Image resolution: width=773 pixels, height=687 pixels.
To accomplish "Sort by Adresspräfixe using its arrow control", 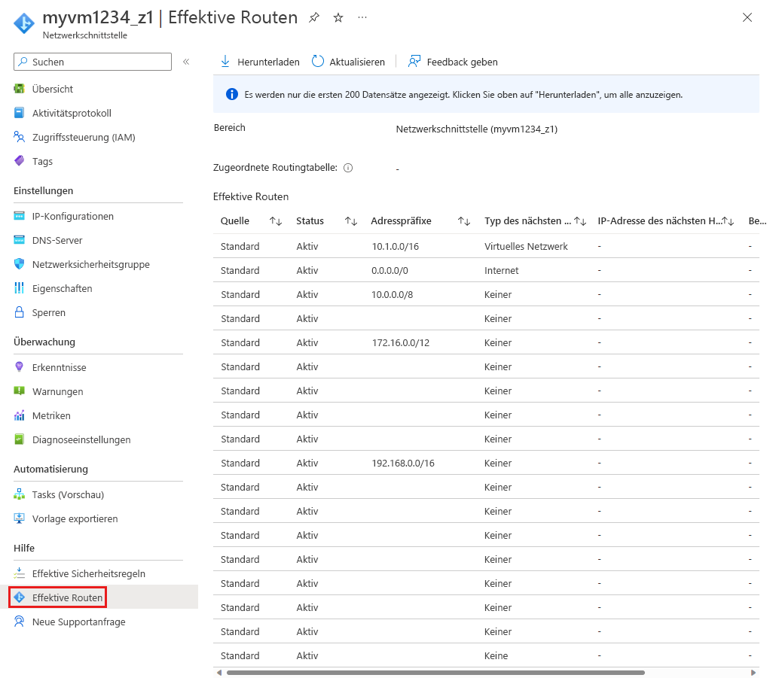I will [464, 221].
